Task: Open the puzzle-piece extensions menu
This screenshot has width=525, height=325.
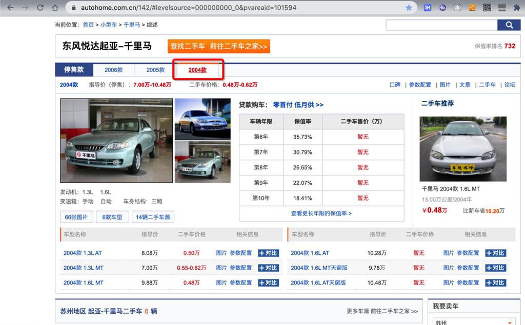Action: (517, 7)
